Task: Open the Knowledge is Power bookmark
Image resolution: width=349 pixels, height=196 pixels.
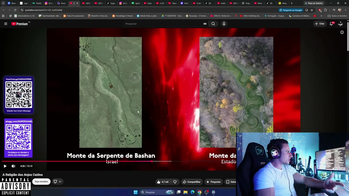Action: (123, 16)
